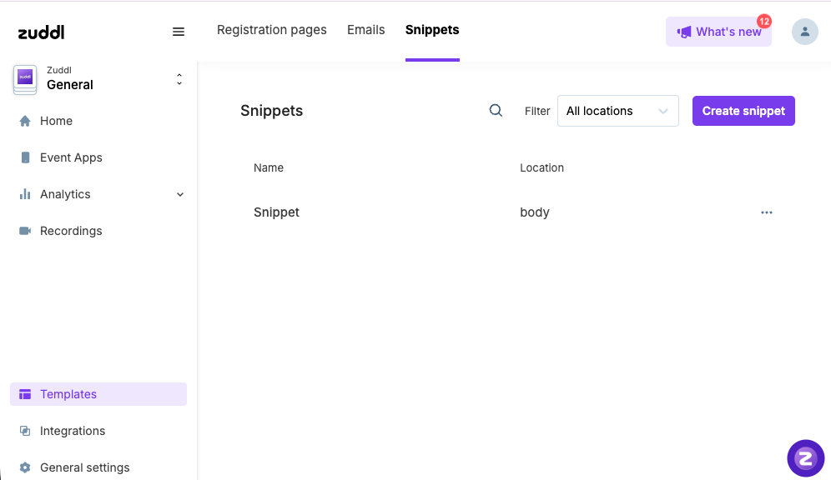Click the Zuddl logo
The image size is (831, 480).
40,32
